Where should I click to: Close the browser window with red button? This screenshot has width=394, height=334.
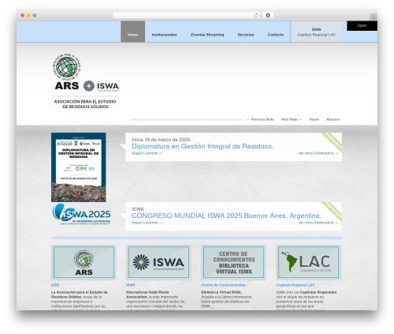pyautogui.click(x=23, y=16)
